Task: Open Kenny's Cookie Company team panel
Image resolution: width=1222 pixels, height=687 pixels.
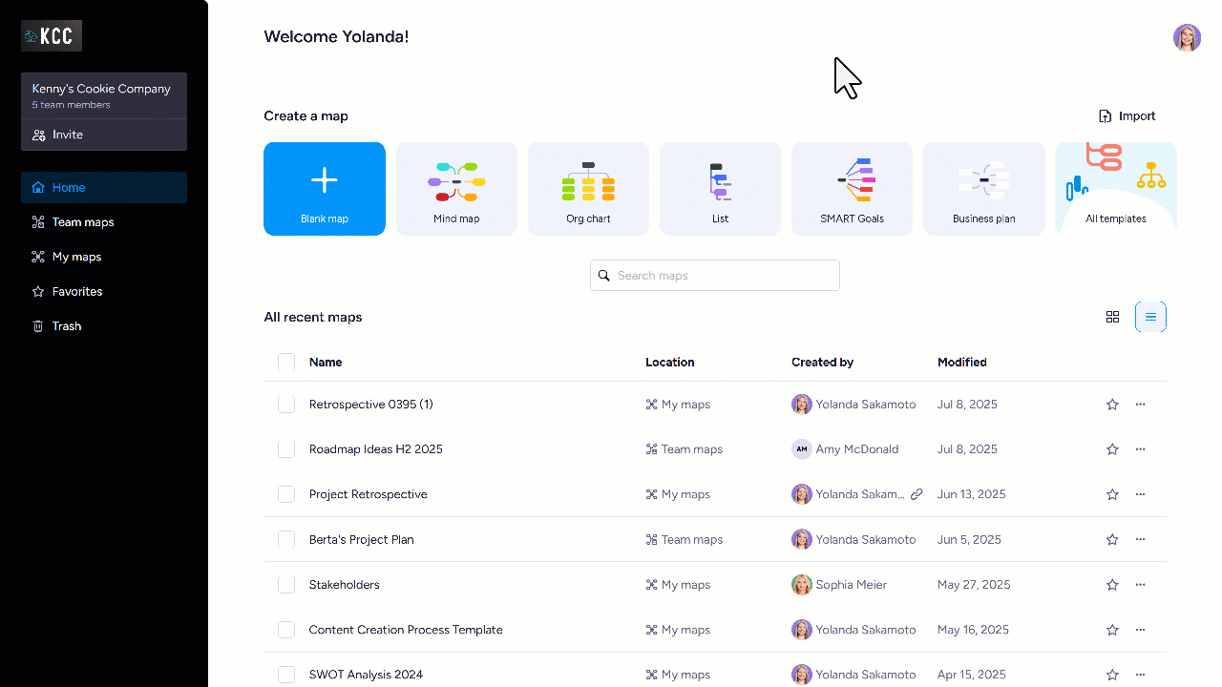Action: 104,95
